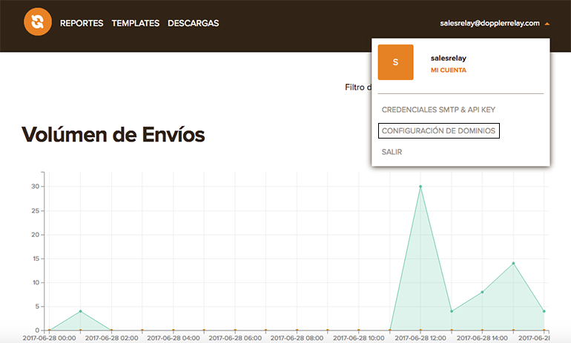
Task: Open the Mi Cuenta link
Action: pyautogui.click(x=449, y=70)
